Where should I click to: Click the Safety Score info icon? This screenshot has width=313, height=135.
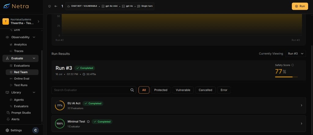(x=293, y=65)
